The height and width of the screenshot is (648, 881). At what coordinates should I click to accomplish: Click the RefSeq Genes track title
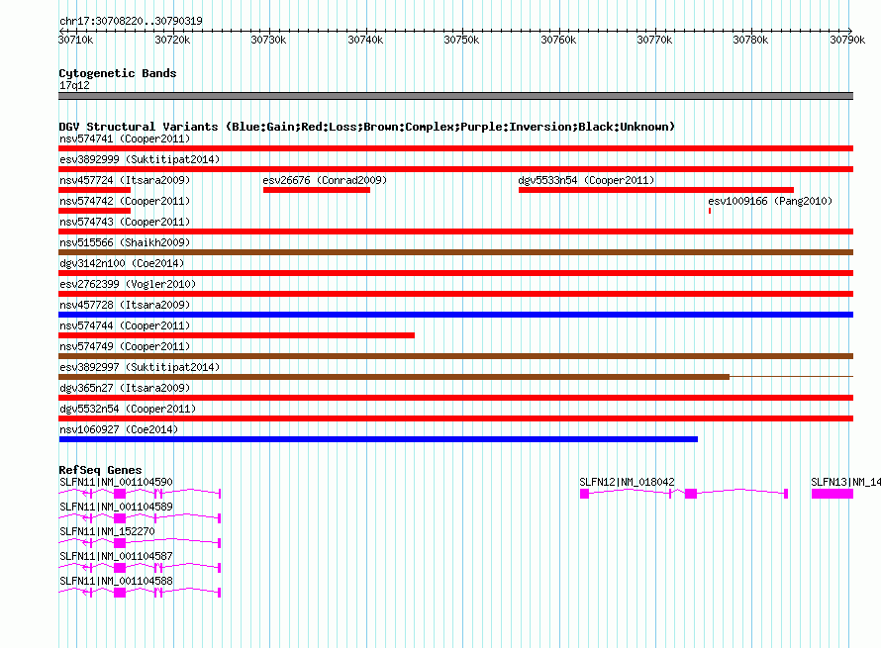[x=101, y=470]
